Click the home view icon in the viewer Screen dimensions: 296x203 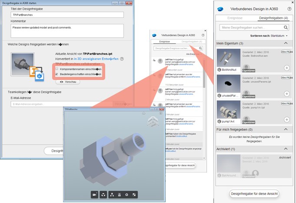[x=144, y=113]
